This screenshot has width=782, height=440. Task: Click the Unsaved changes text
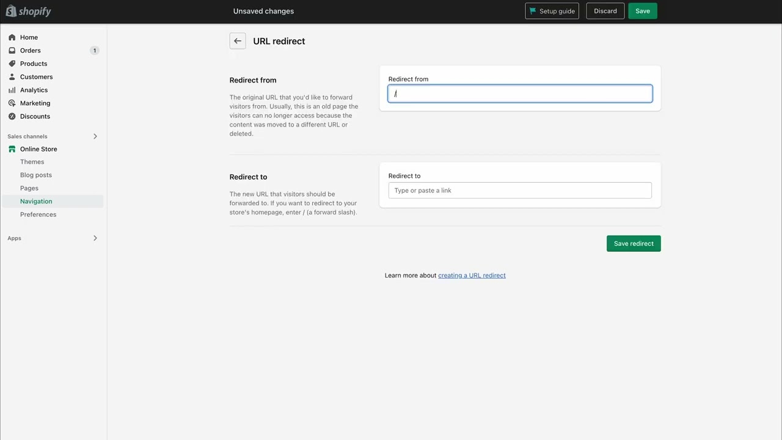[263, 11]
